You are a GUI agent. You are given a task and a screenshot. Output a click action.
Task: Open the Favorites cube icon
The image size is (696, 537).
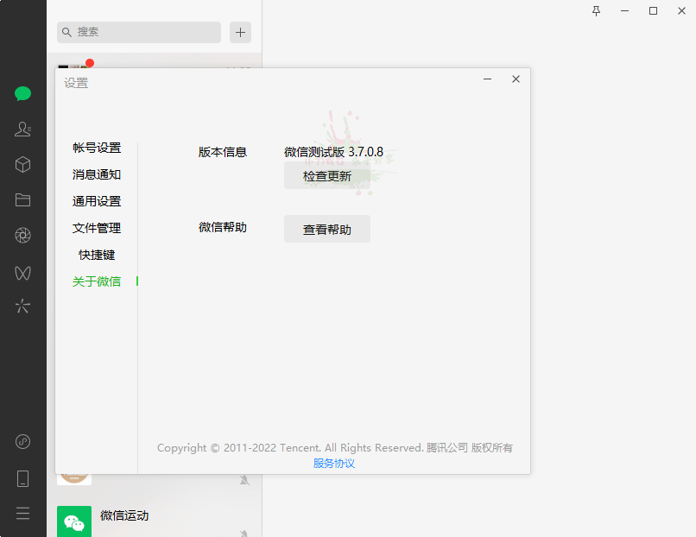23,164
